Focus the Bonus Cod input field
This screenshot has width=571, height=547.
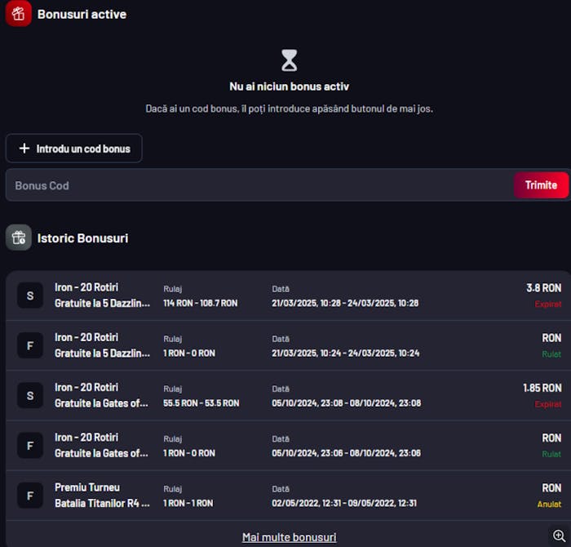tap(260, 185)
